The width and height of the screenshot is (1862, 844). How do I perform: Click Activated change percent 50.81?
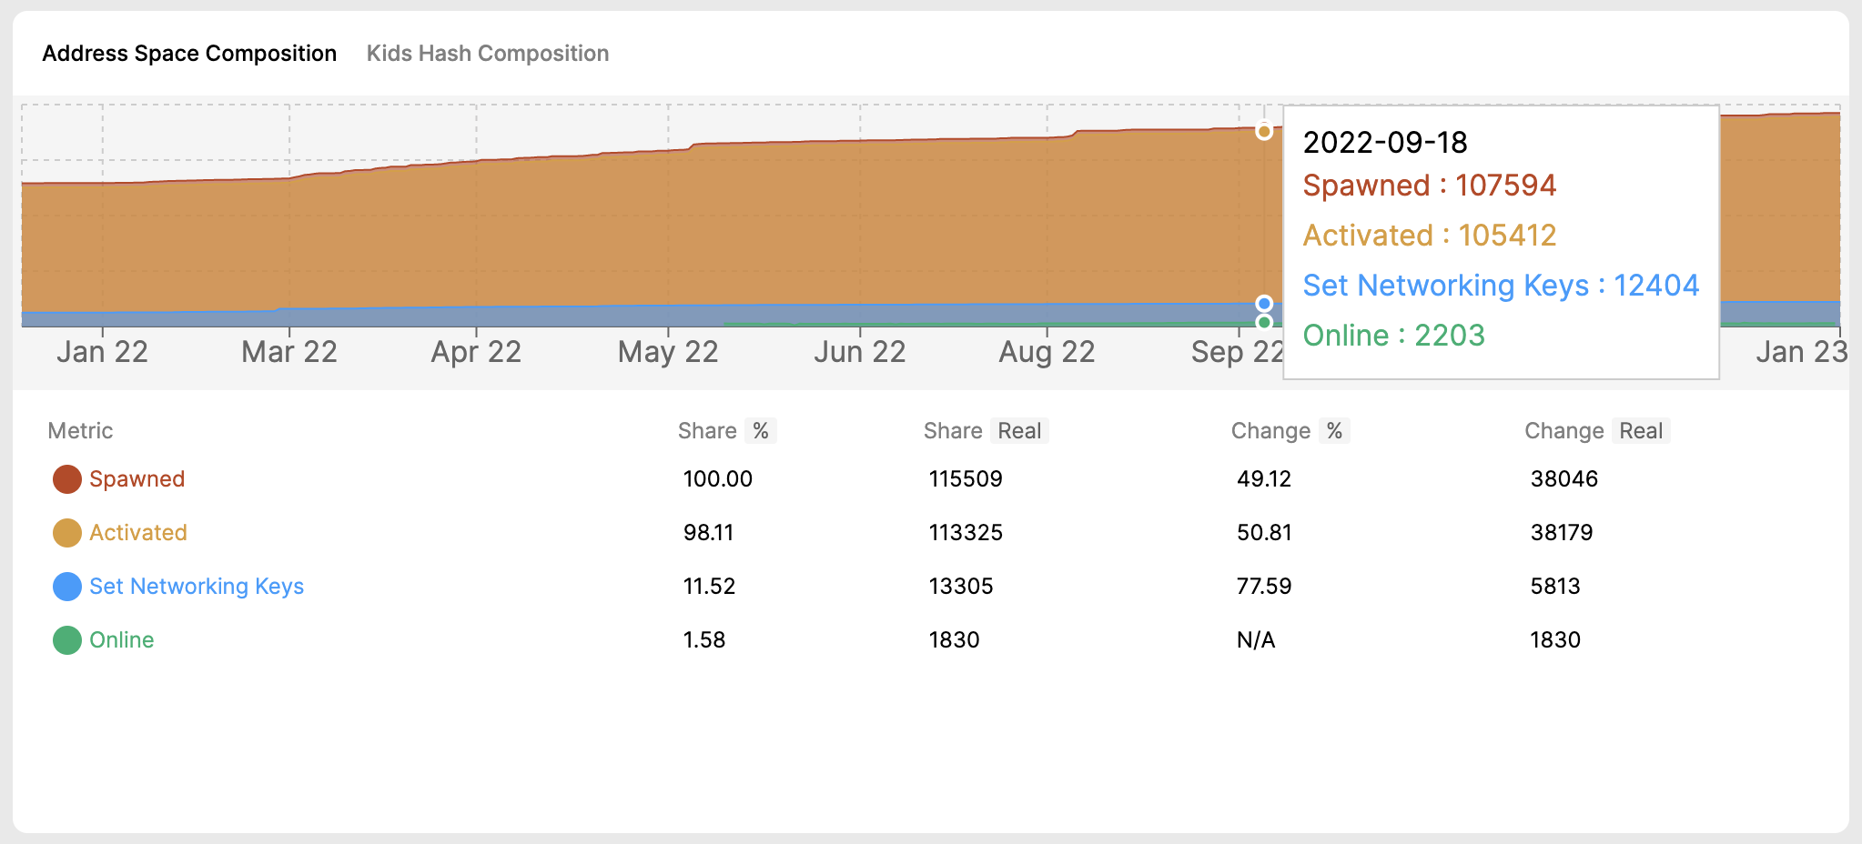tap(1264, 533)
